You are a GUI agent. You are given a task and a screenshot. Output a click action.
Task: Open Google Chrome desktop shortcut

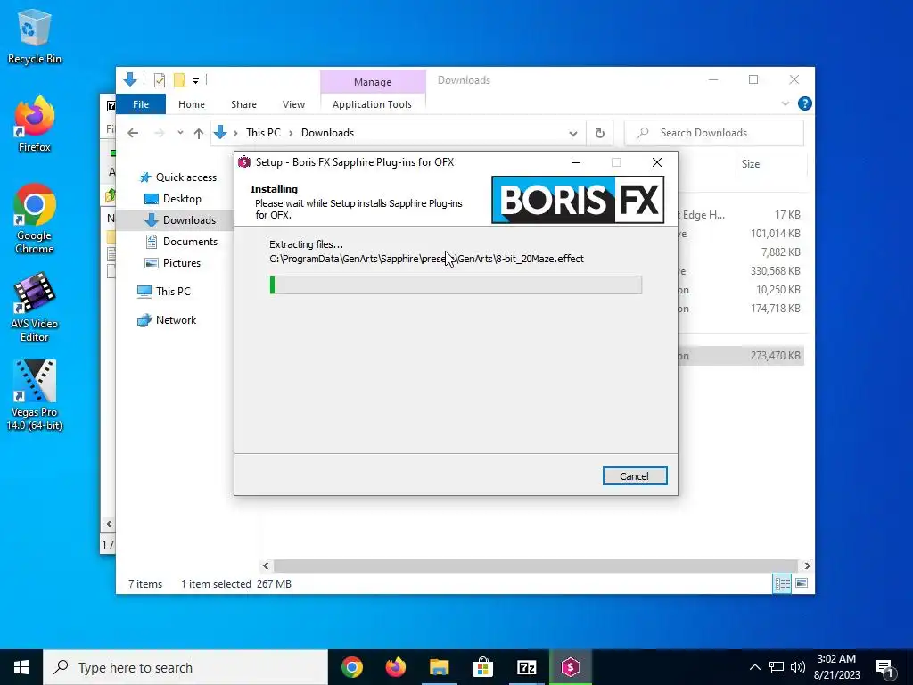pyautogui.click(x=35, y=219)
